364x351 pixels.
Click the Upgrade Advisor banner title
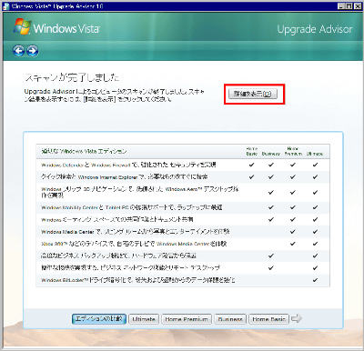[x=315, y=29]
